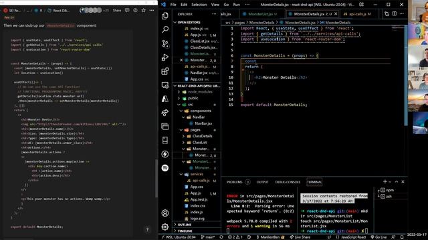
Task: Open the Run and Debug view icon
Action: (x=165, y=57)
